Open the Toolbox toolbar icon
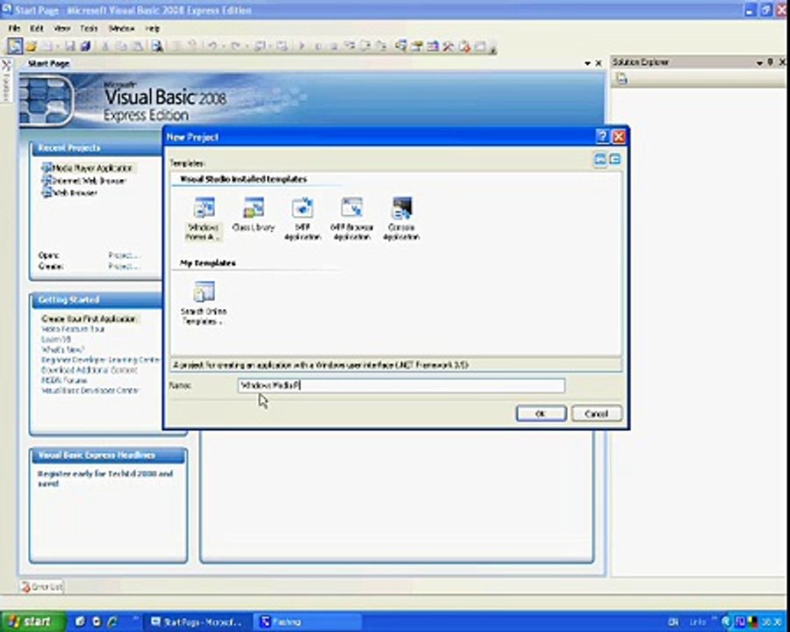This screenshot has height=632, width=790. click(448, 47)
